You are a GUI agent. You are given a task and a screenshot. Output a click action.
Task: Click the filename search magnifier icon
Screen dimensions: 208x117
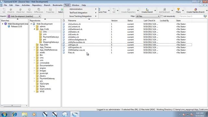[205, 16]
